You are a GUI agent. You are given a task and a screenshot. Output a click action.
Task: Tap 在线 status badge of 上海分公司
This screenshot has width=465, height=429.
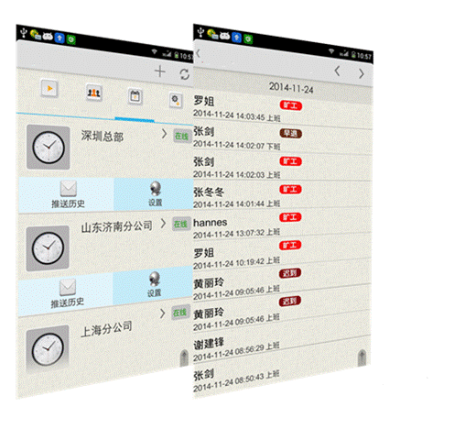point(180,313)
